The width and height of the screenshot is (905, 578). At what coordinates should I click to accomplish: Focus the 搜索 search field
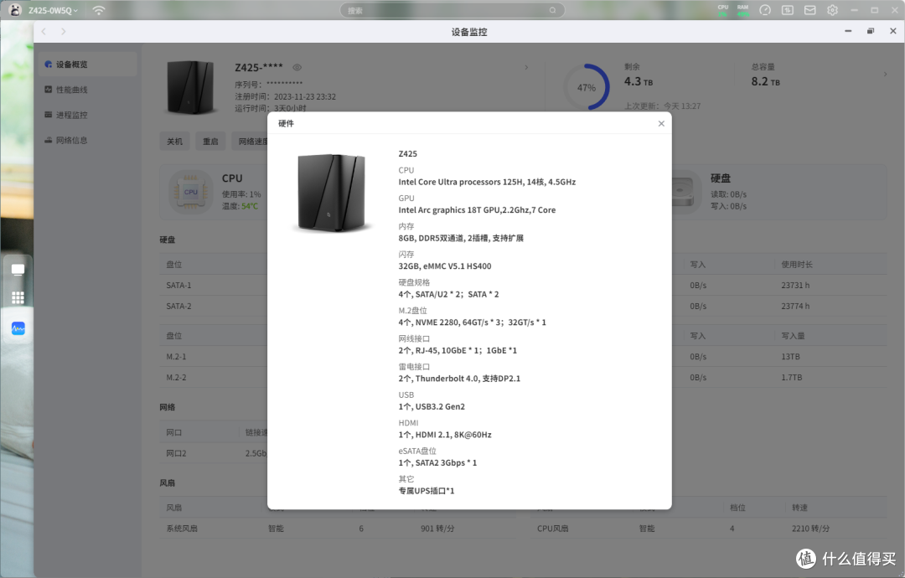(x=452, y=10)
